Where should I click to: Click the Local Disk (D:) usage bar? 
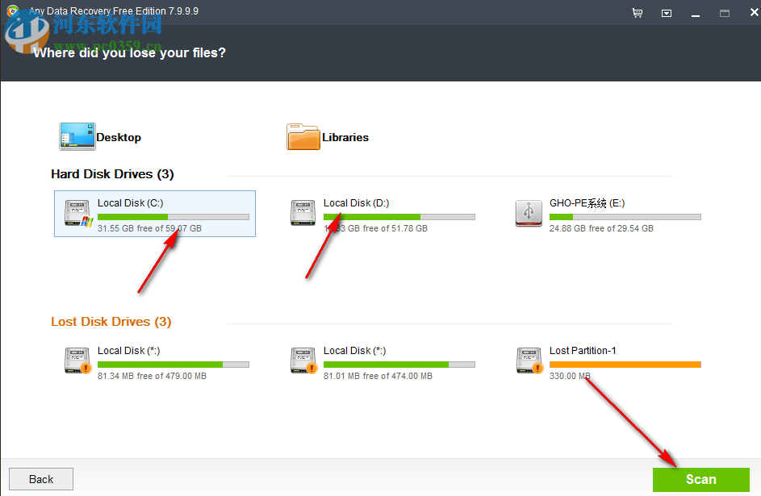pyautogui.click(x=399, y=217)
